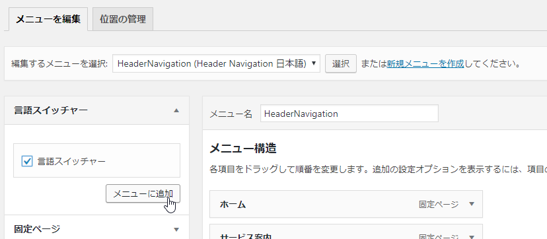
Task: Click the メニュー名 label text
Action: coord(231,114)
